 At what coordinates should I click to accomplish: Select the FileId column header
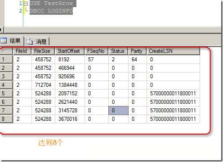[22, 51]
